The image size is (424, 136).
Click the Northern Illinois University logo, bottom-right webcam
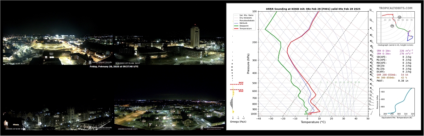[x=212, y=128]
